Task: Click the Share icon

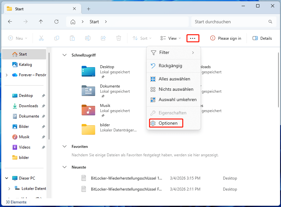Action: tap(103, 38)
